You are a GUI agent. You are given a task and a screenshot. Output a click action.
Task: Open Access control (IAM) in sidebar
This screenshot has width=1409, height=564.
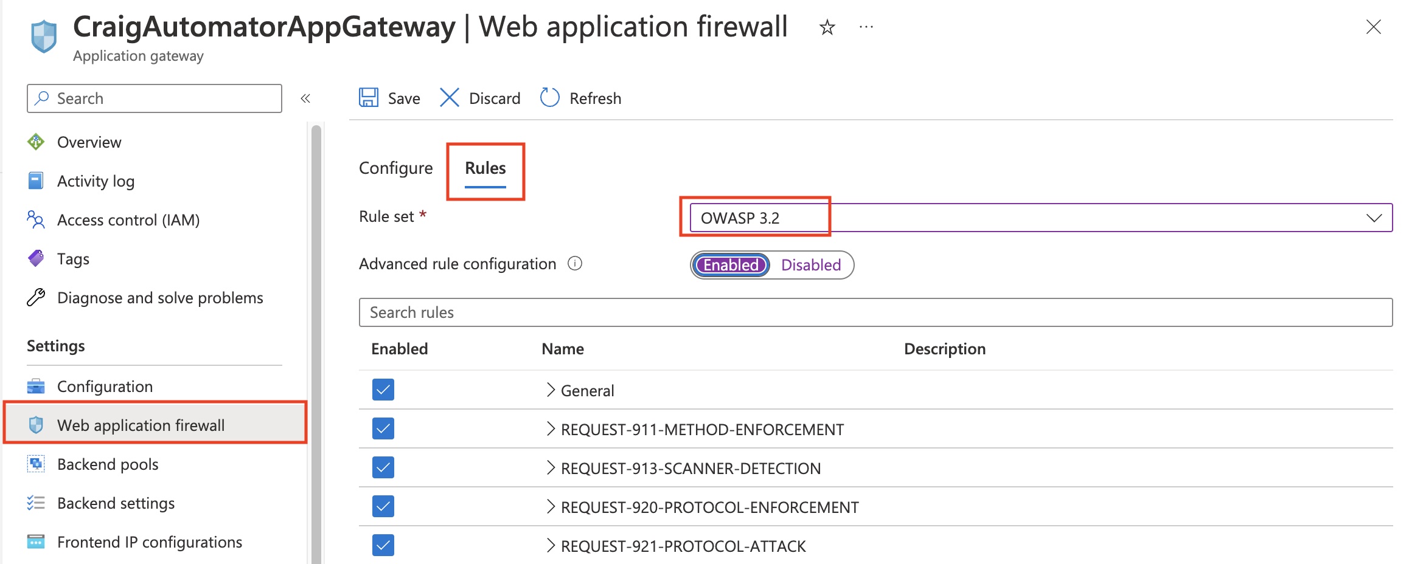pos(128,220)
